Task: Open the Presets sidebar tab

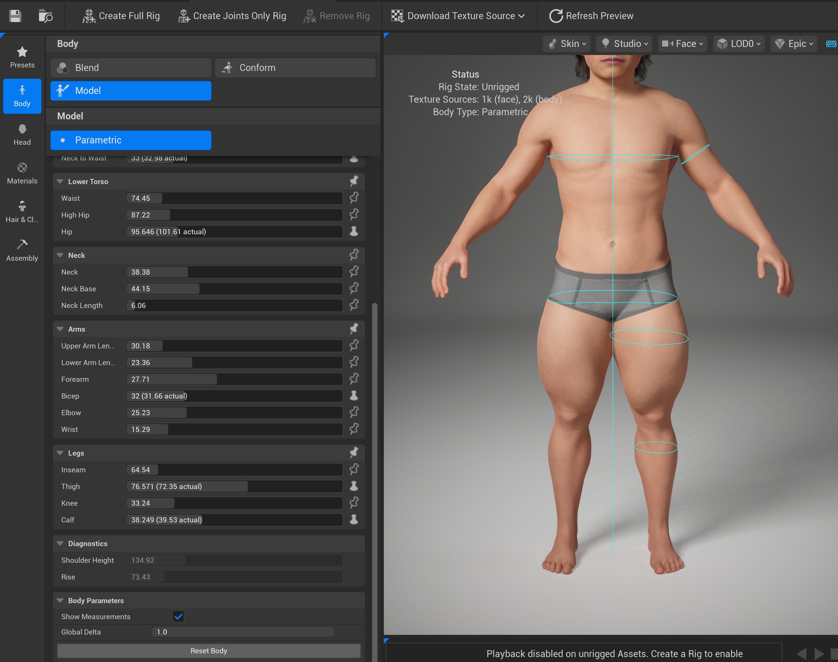Action: [22, 57]
